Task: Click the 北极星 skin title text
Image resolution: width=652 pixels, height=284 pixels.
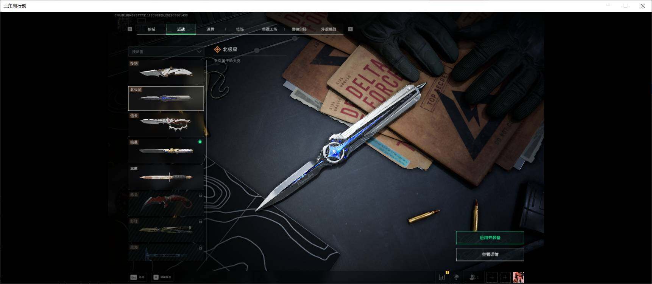Action: tap(230, 49)
